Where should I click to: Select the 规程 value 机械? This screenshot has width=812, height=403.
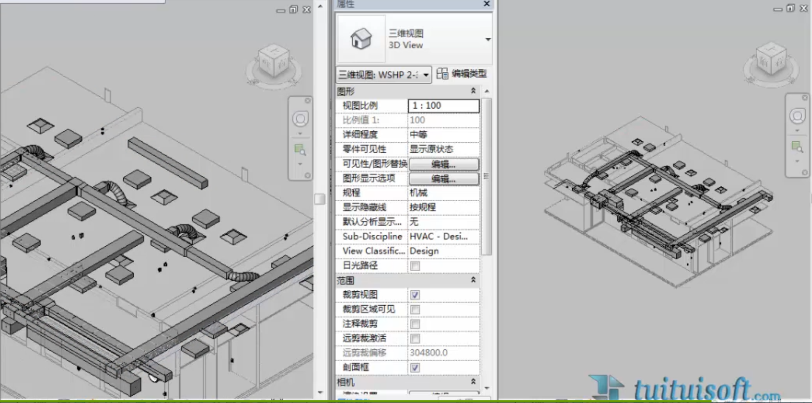pyautogui.click(x=444, y=193)
